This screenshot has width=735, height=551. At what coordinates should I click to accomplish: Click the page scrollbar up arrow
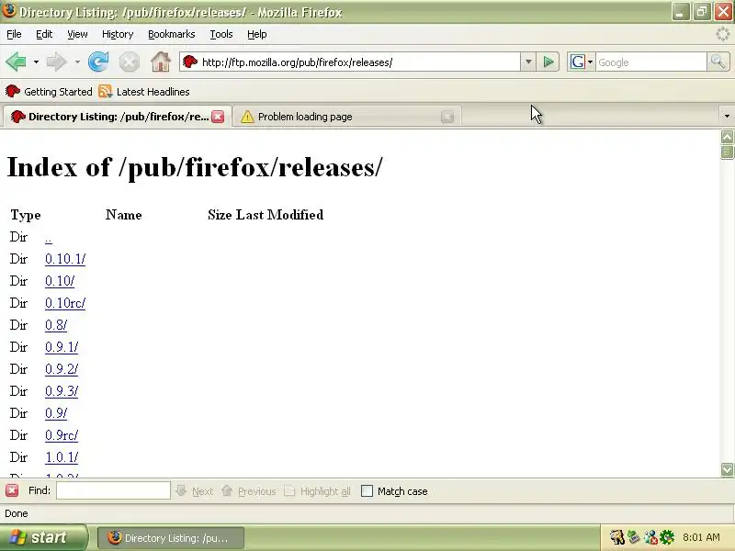[x=727, y=137]
